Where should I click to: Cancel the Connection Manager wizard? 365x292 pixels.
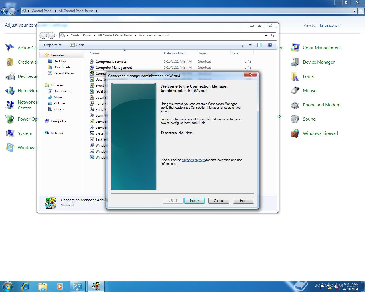click(x=219, y=201)
